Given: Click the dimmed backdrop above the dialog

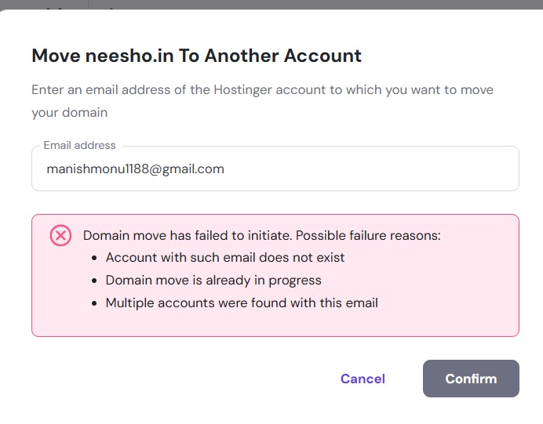Looking at the screenshot, I should point(314,4).
